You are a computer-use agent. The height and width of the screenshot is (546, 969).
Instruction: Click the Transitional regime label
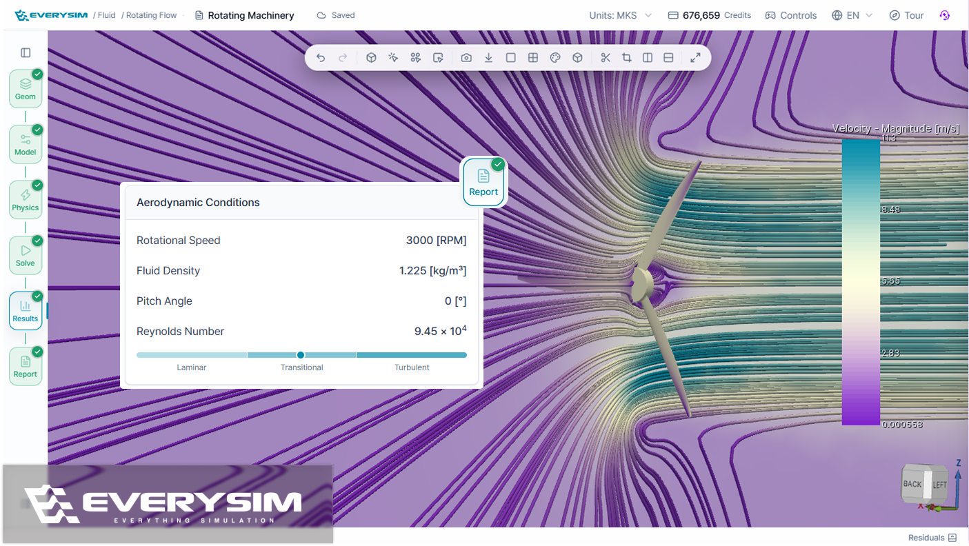pos(301,367)
